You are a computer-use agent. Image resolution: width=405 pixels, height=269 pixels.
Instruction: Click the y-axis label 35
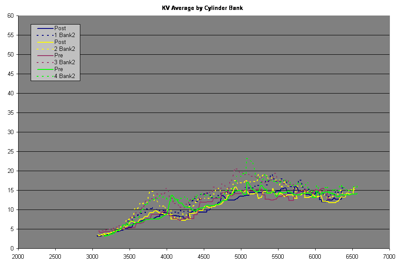pos(11,113)
